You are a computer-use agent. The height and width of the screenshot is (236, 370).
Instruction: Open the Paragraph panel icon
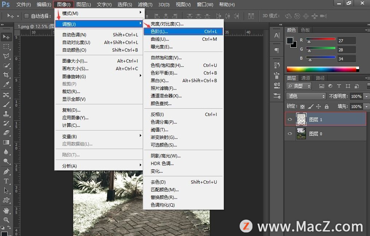point(277,50)
